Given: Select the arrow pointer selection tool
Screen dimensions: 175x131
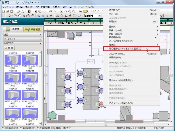Looking at the screenshot, I should pyautogui.click(x=3, y=16).
